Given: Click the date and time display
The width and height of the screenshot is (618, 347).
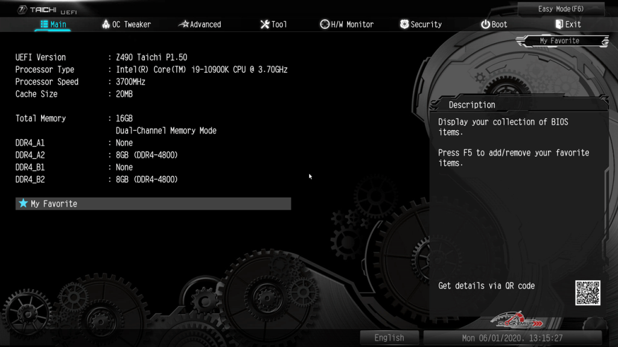Looking at the screenshot, I should (x=512, y=338).
